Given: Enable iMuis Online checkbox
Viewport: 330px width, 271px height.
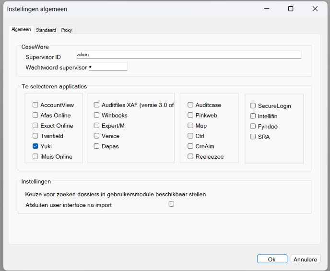Looking at the screenshot, I should [35, 156].
